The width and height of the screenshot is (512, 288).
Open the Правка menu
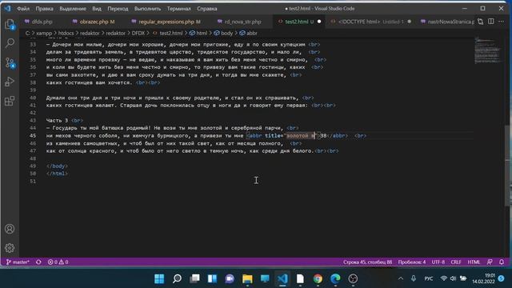(x=45, y=9)
